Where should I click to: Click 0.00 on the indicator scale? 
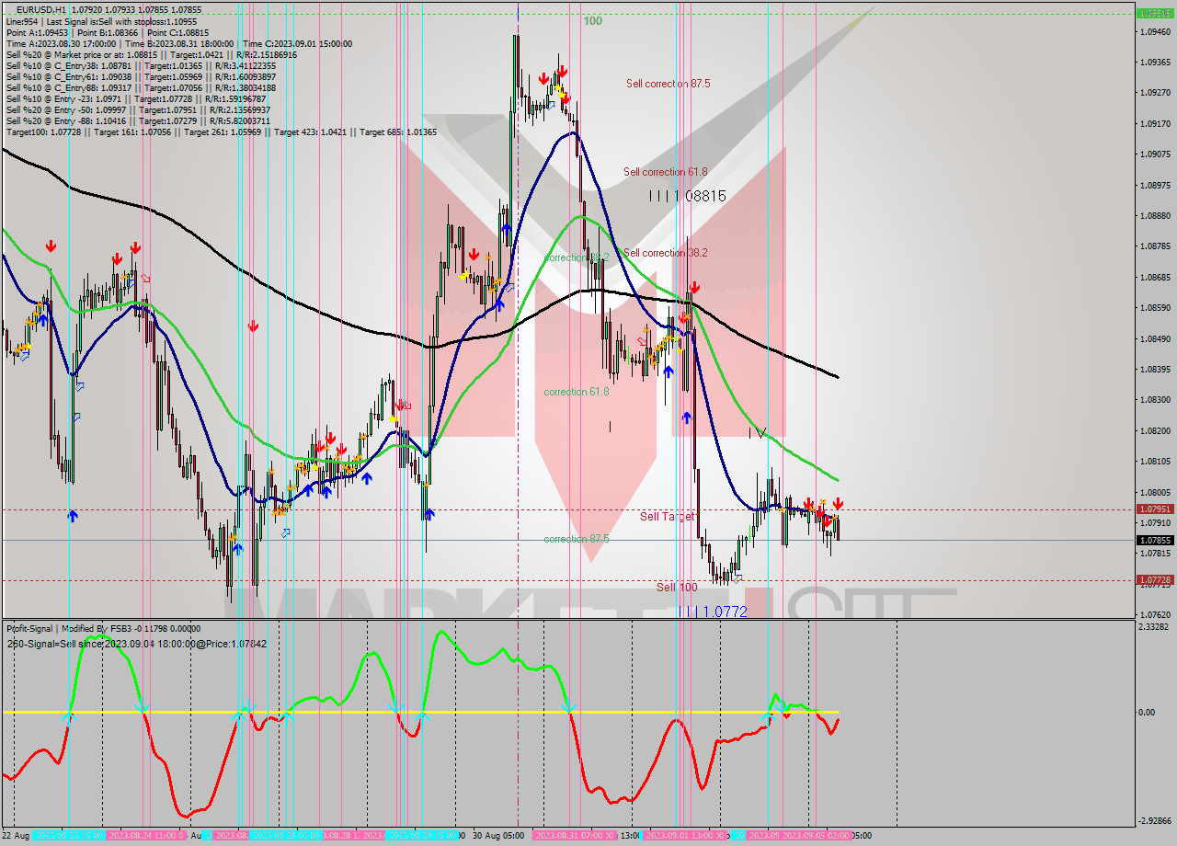pyautogui.click(x=1148, y=712)
